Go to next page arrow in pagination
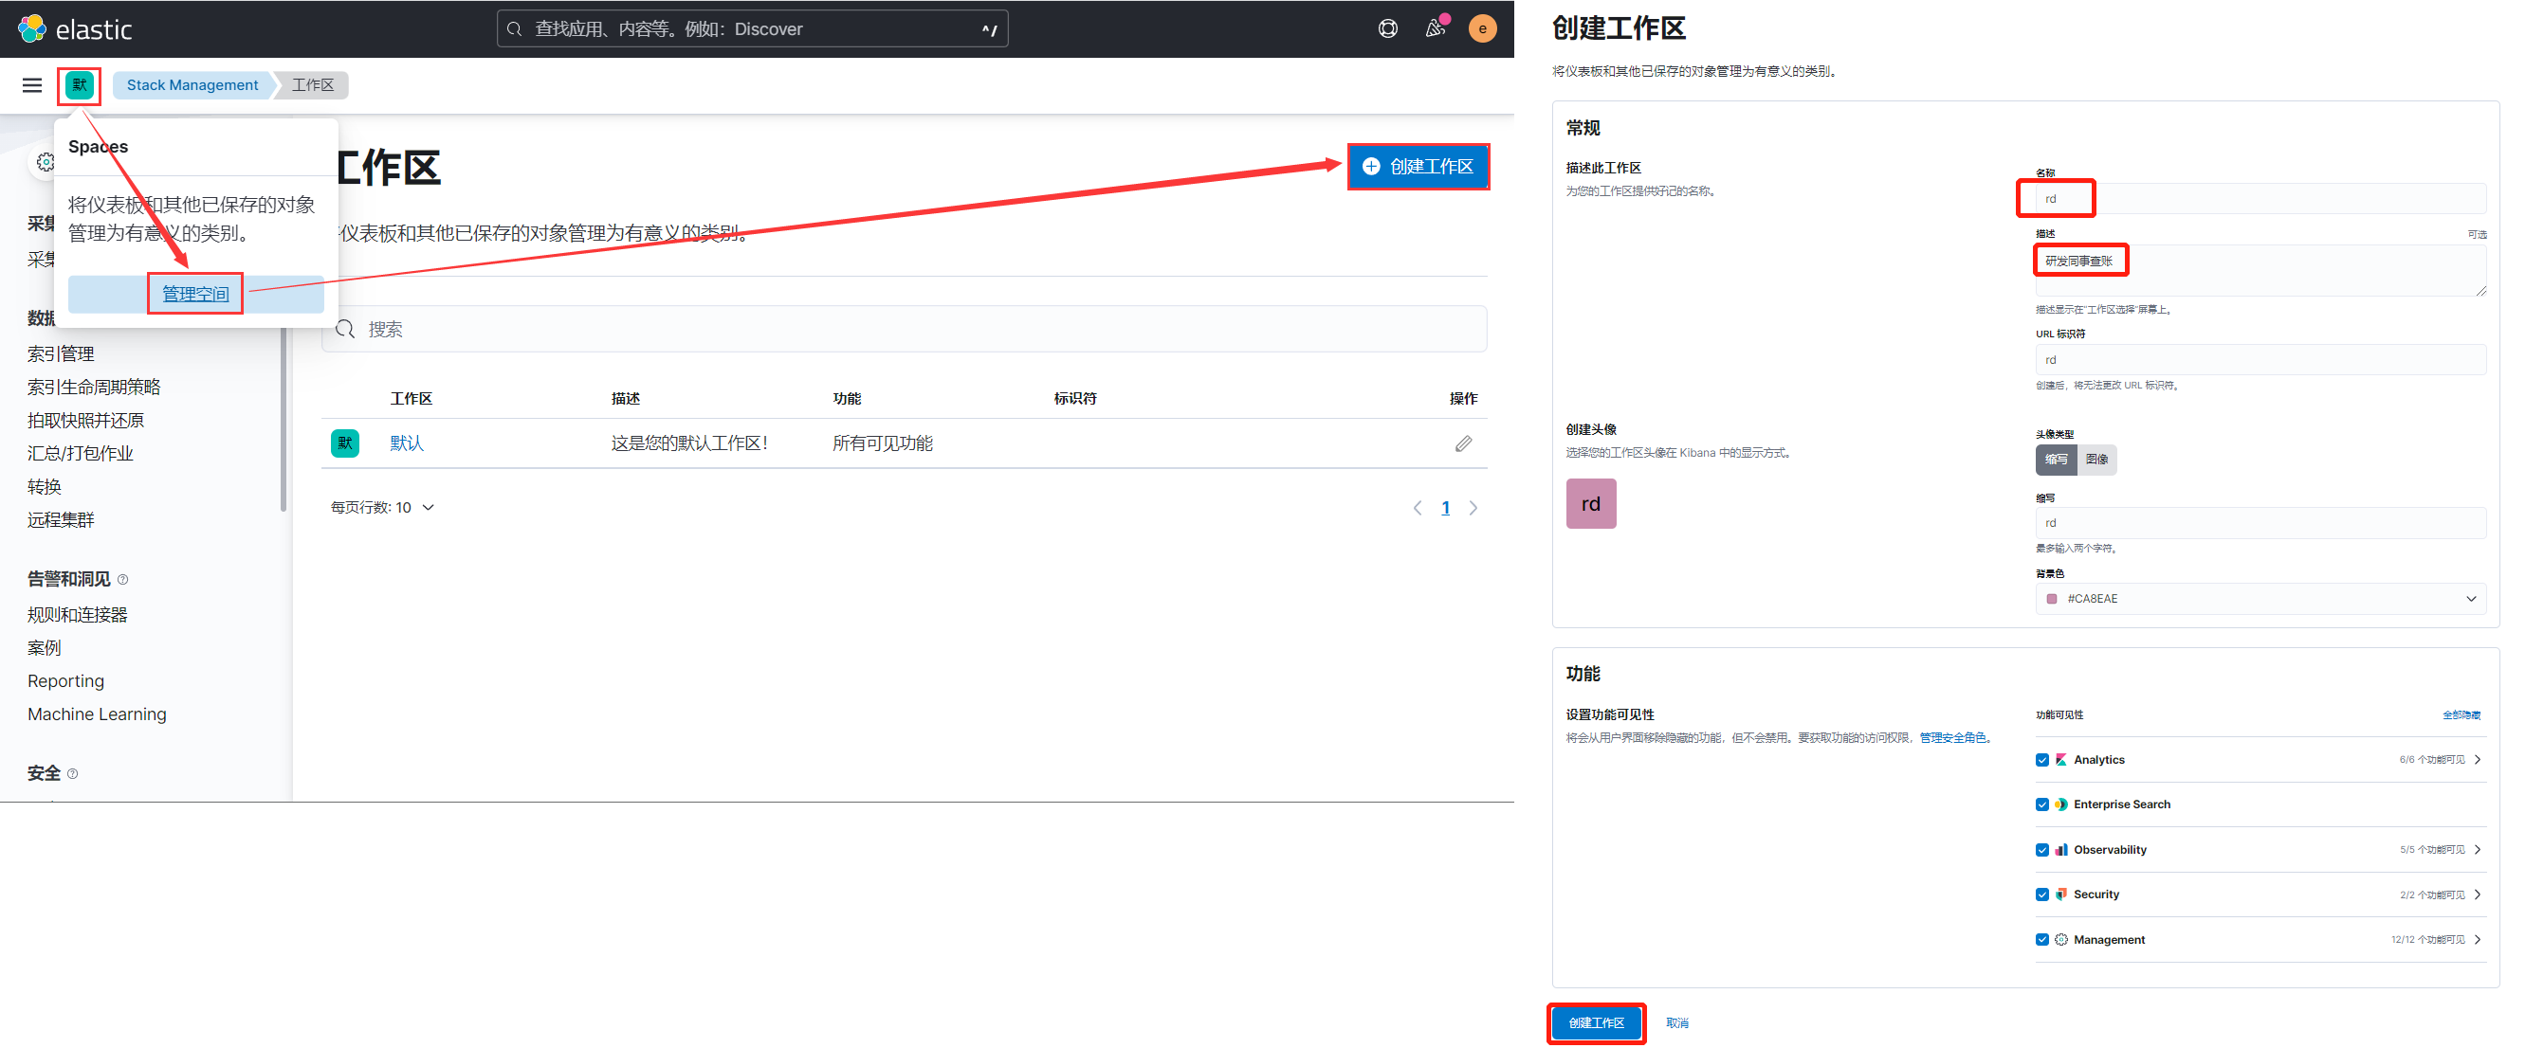The width and height of the screenshot is (2544, 1048). 1473,508
